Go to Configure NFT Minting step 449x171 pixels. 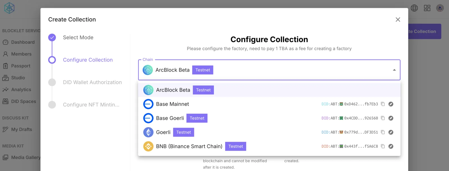pos(91,105)
